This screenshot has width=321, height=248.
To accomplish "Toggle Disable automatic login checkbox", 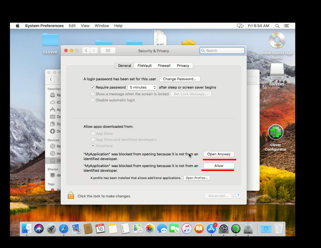I will pos(93,100).
